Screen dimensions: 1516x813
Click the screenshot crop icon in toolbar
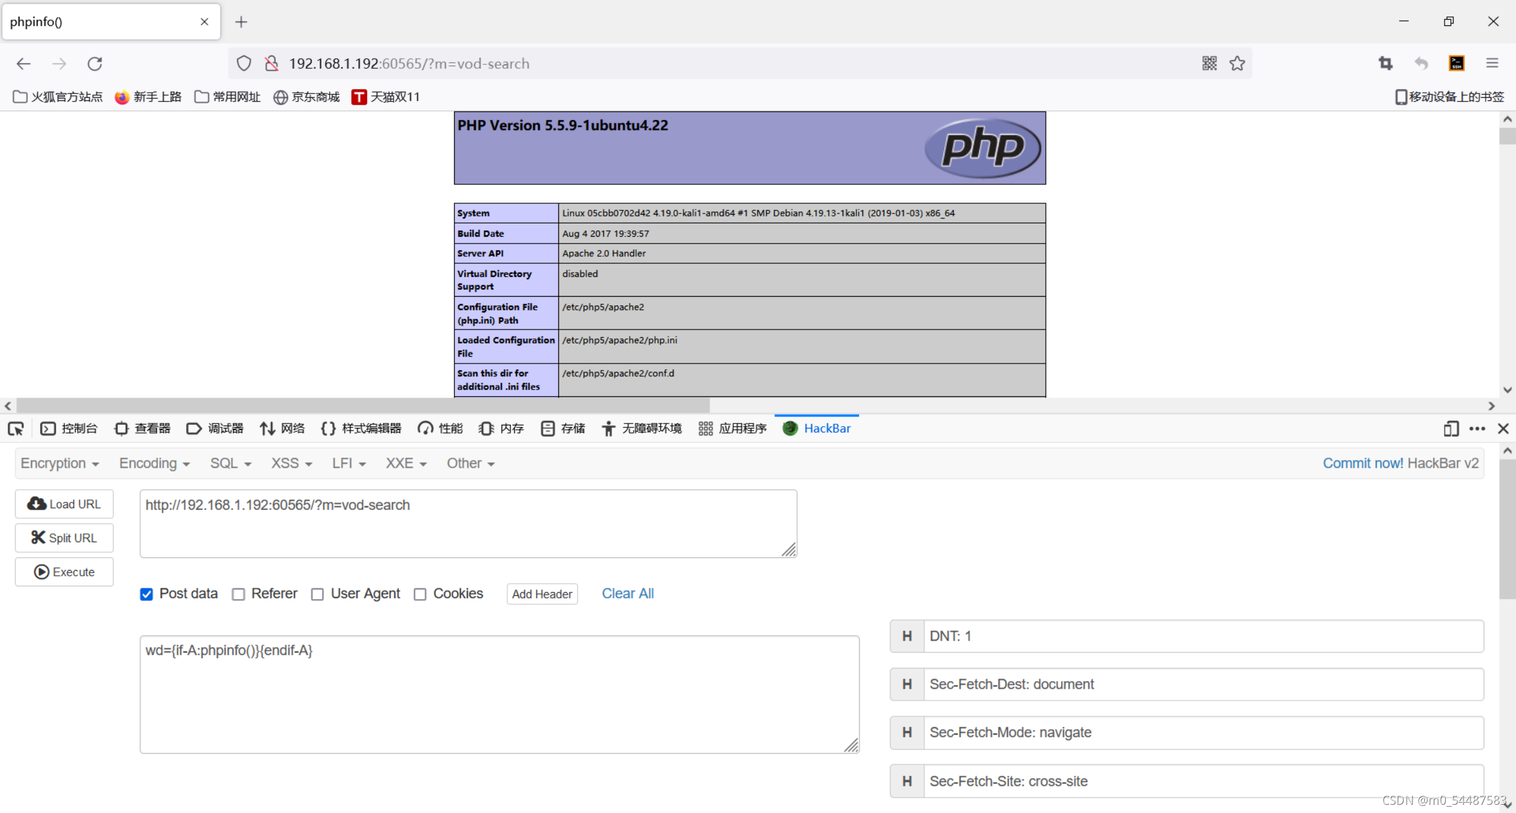[1385, 63]
